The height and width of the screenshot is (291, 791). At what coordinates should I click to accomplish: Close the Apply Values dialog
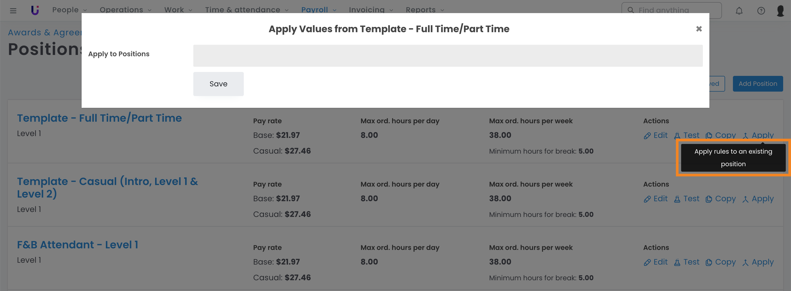tap(699, 29)
